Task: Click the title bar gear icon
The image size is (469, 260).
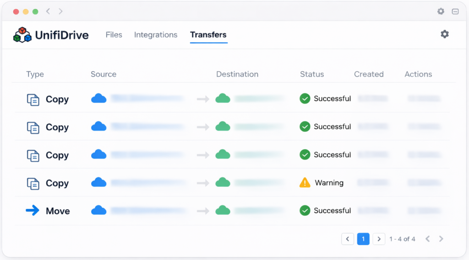Action: click(441, 11)
